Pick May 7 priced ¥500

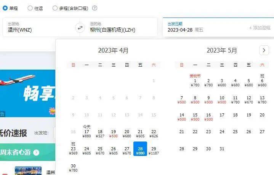182,100
